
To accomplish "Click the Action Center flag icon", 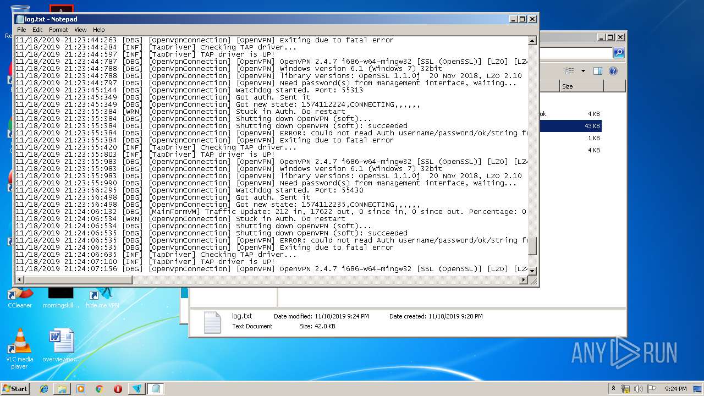I will tap(652, 389).
